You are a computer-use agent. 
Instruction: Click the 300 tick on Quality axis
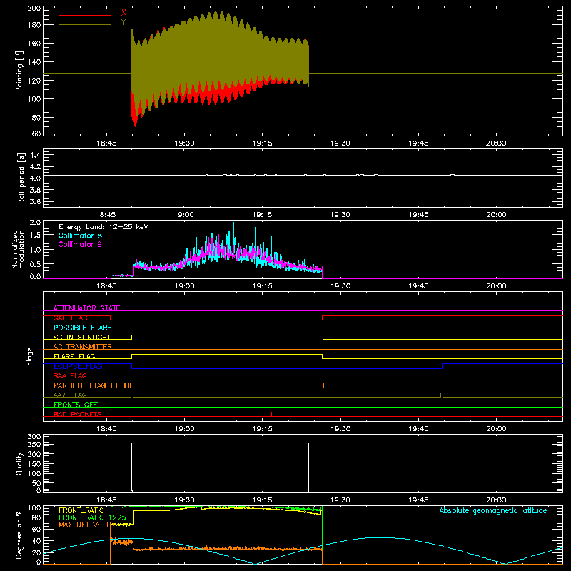(x=34, y=437)
